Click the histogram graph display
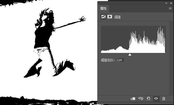This screenshot has height=105, width=174. 133,39
